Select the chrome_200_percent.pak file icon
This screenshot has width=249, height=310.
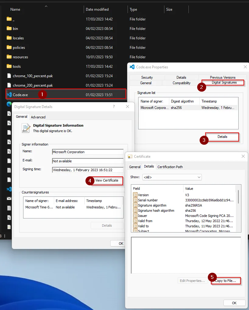9,85
